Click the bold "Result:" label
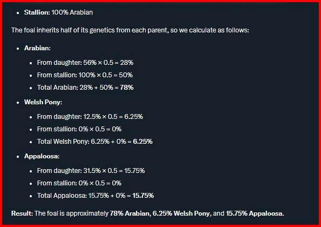Viewport: 321px width, 227px height. (x=22, y=213)
